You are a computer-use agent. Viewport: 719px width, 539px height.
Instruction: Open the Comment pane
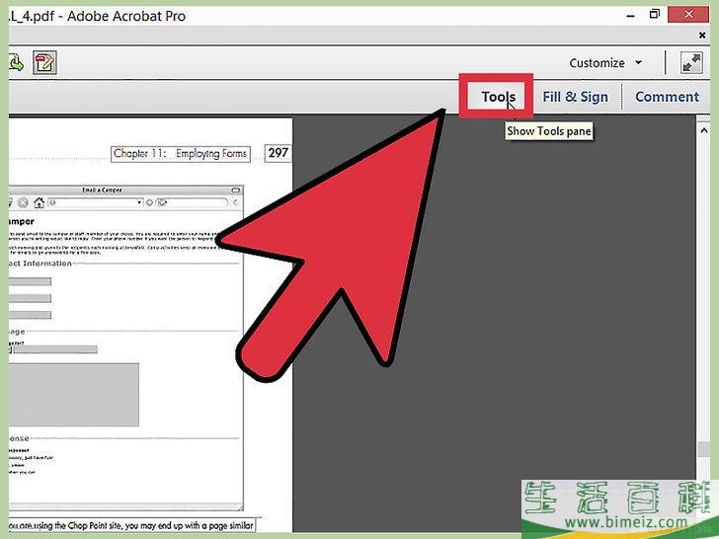coord(668,97)
